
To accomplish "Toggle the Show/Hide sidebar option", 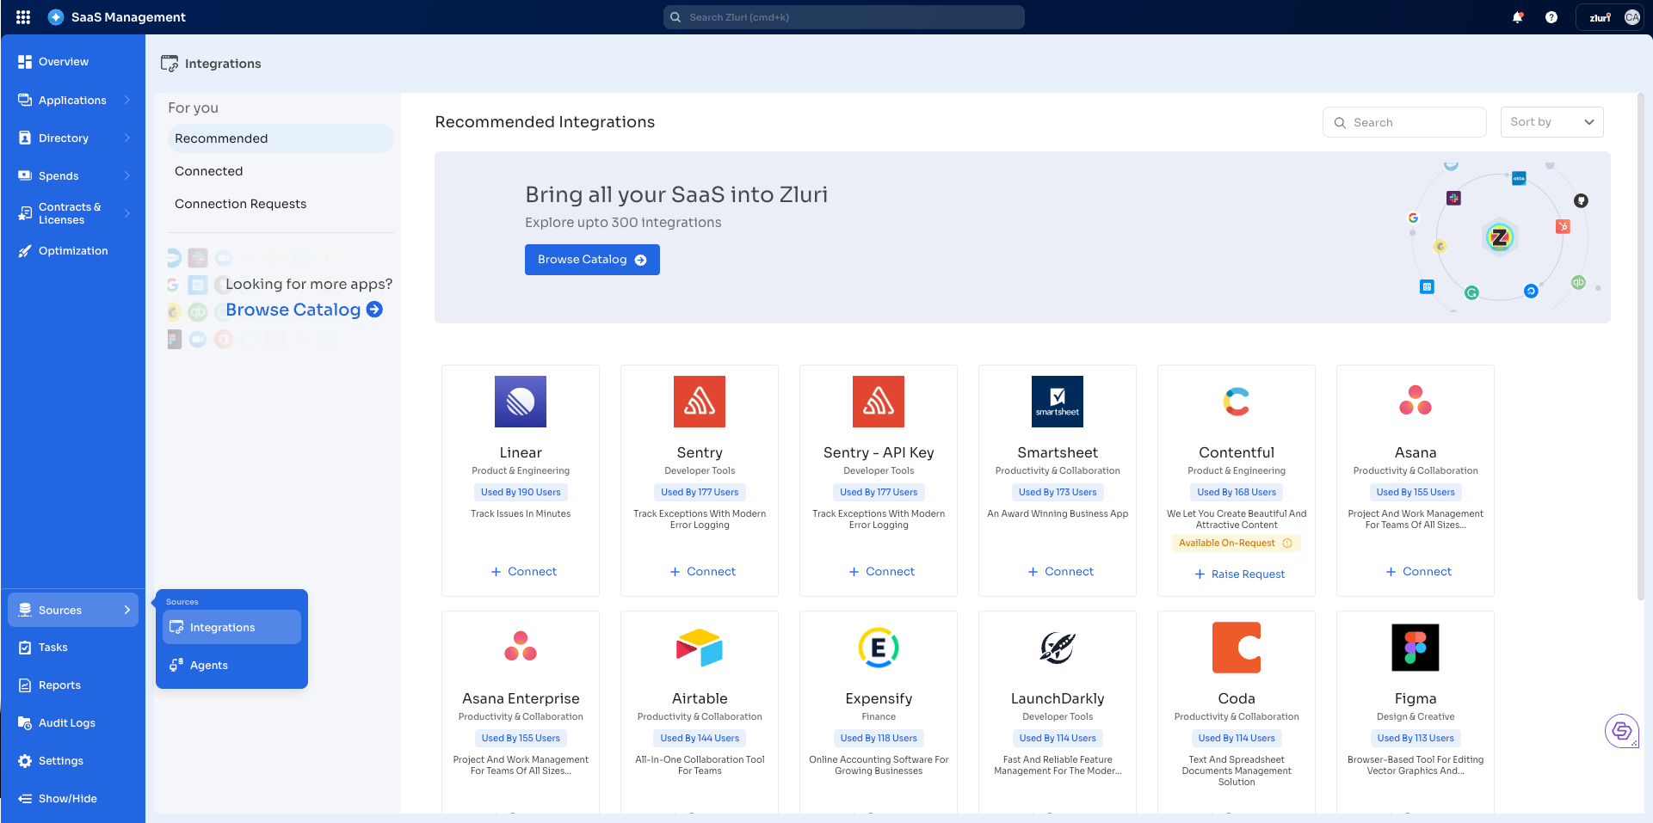I will pos(58,799).
